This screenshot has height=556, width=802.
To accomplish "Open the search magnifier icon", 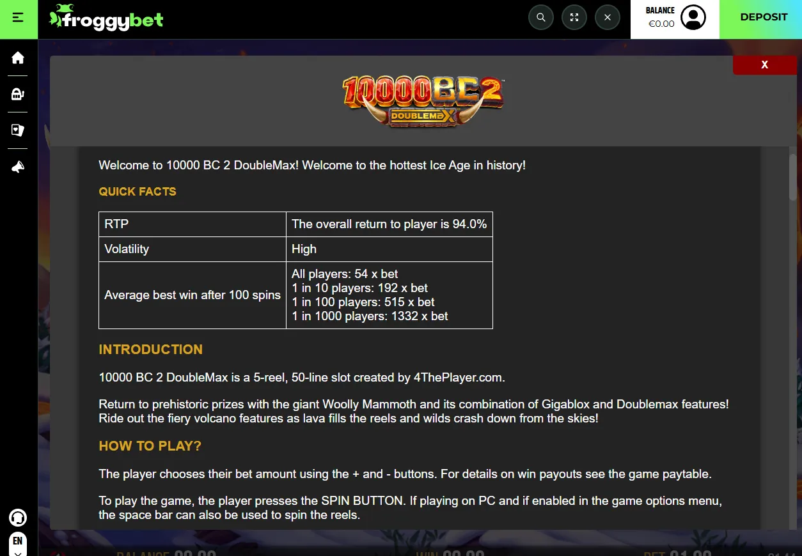I will (x=541, y=18).
